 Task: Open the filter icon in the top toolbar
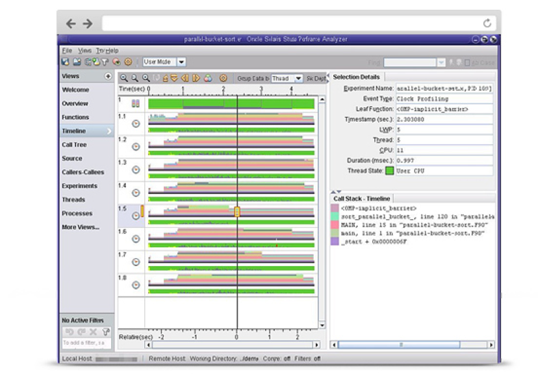(105, 62)
